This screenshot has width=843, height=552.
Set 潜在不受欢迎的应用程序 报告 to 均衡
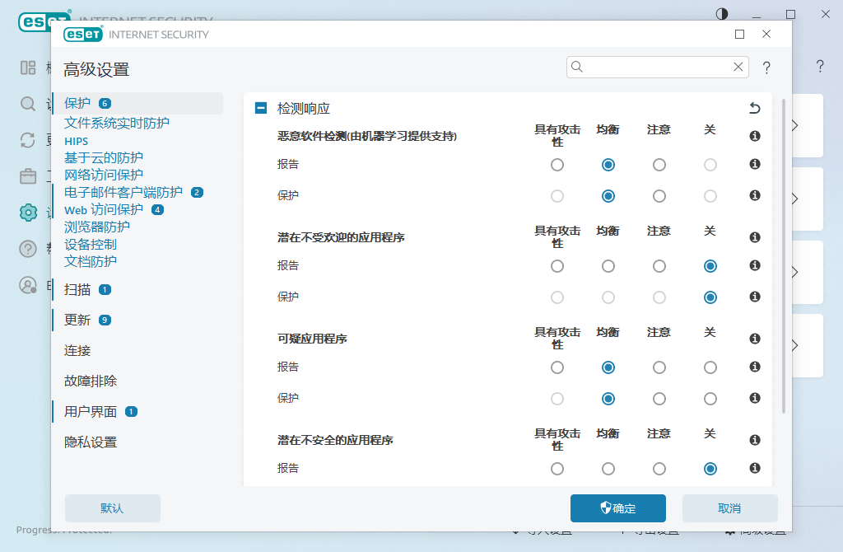[x=608, y=266]
